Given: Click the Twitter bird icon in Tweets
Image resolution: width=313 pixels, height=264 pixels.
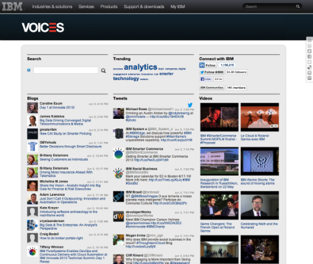Looking at the screenshot, I should pyautogui.click(x=190, y=104).
